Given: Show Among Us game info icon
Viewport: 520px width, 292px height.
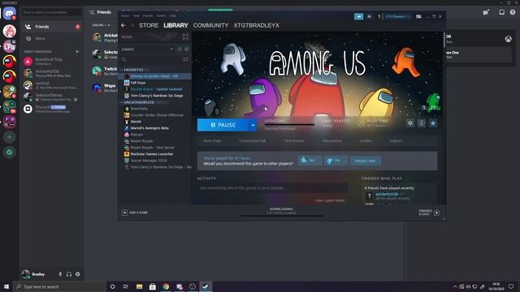Looking at the screenshot, I should coord(422,123).
